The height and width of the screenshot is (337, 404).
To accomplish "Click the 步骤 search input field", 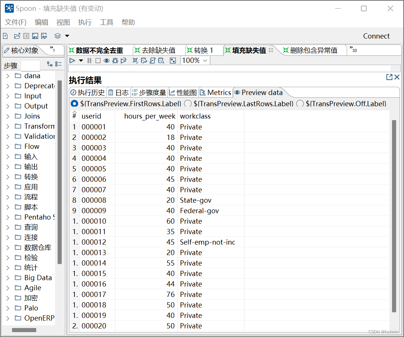I will [31, 65].
